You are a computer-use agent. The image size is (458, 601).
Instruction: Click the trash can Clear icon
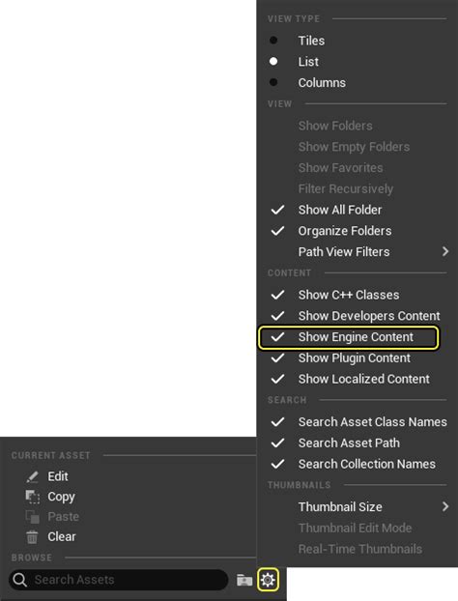click(32, 536)
